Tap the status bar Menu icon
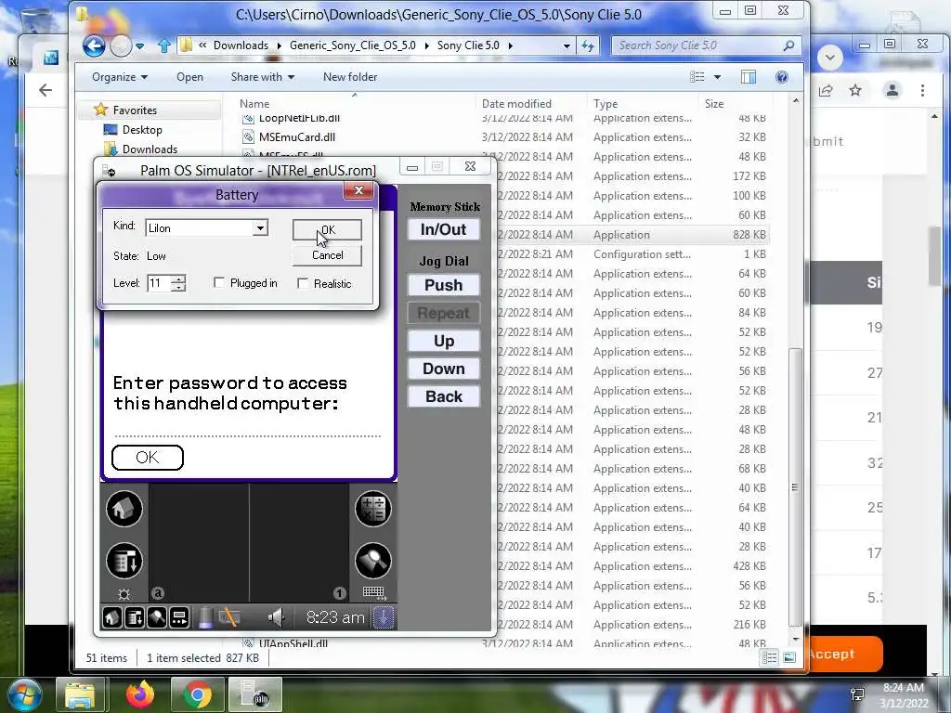 (135, 617)
